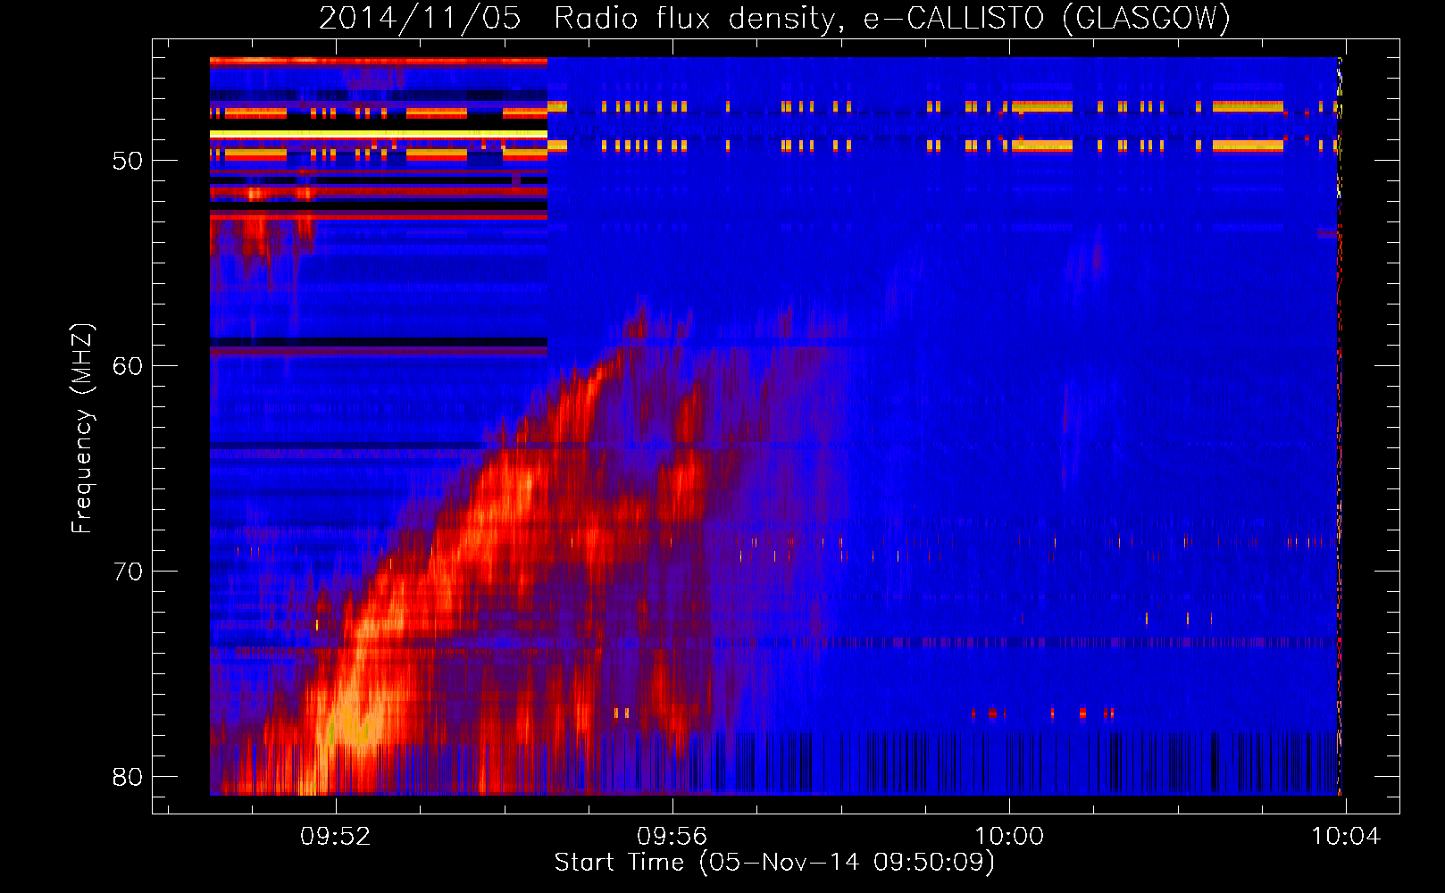
Task: Click the 70 frequency tick label
Action: [128, 572]
